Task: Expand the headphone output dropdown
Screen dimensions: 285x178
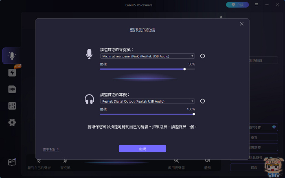Action: click(x=147, y=101)
